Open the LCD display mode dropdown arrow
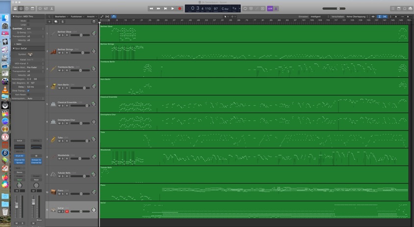Screen dimensions: 414x227 pos(239,8)
